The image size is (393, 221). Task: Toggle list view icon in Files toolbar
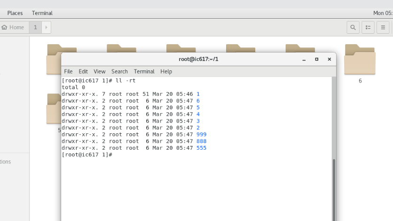(x=368, y=27)
